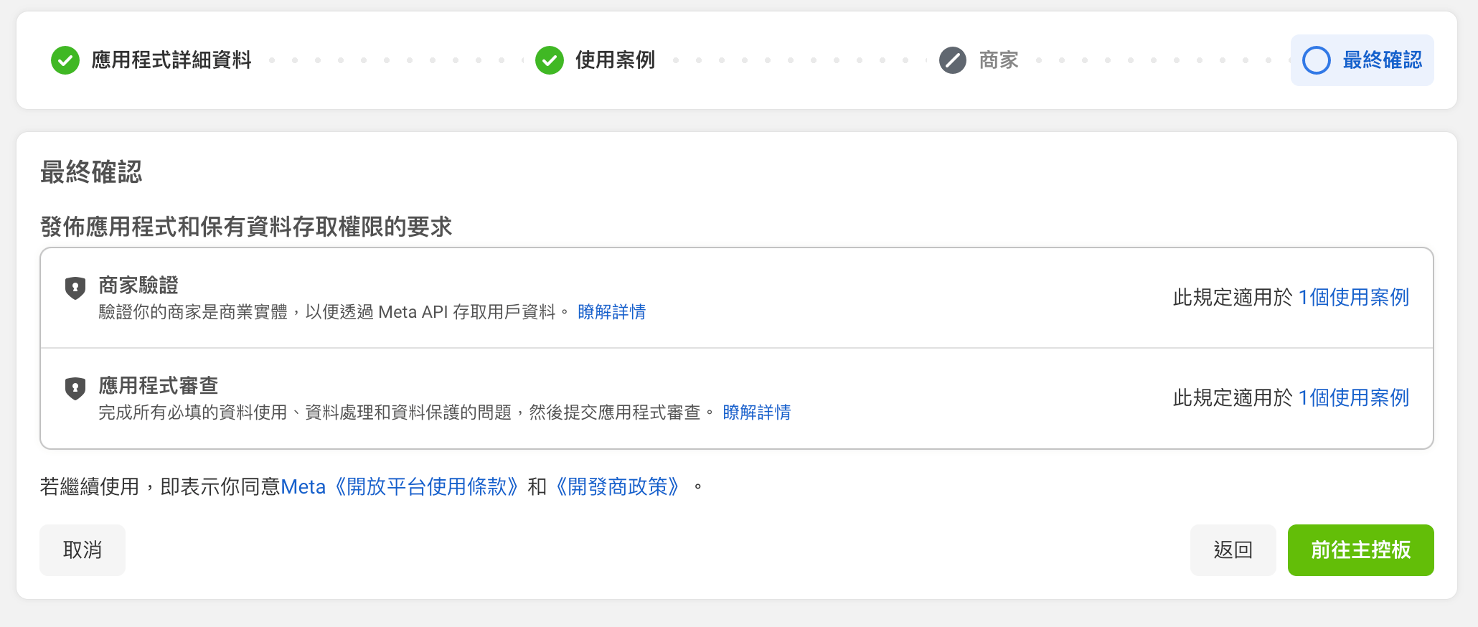Click the green 前往主控板 button
Screen dimensions: 1478x627
pos(1360,550)
